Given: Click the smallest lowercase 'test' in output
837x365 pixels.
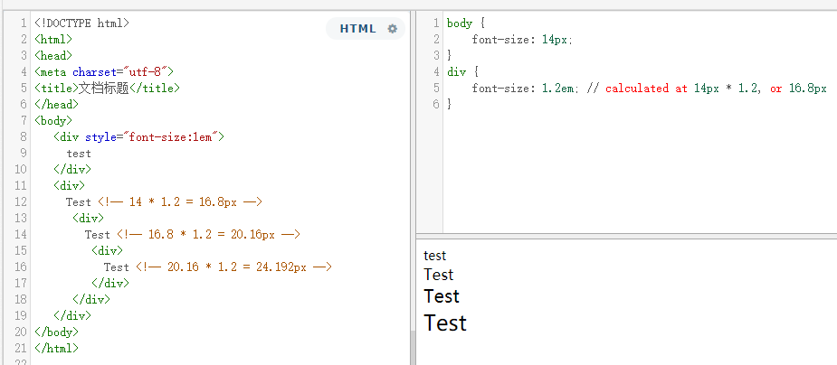Looking at the screenshot, I should (434, 256).
